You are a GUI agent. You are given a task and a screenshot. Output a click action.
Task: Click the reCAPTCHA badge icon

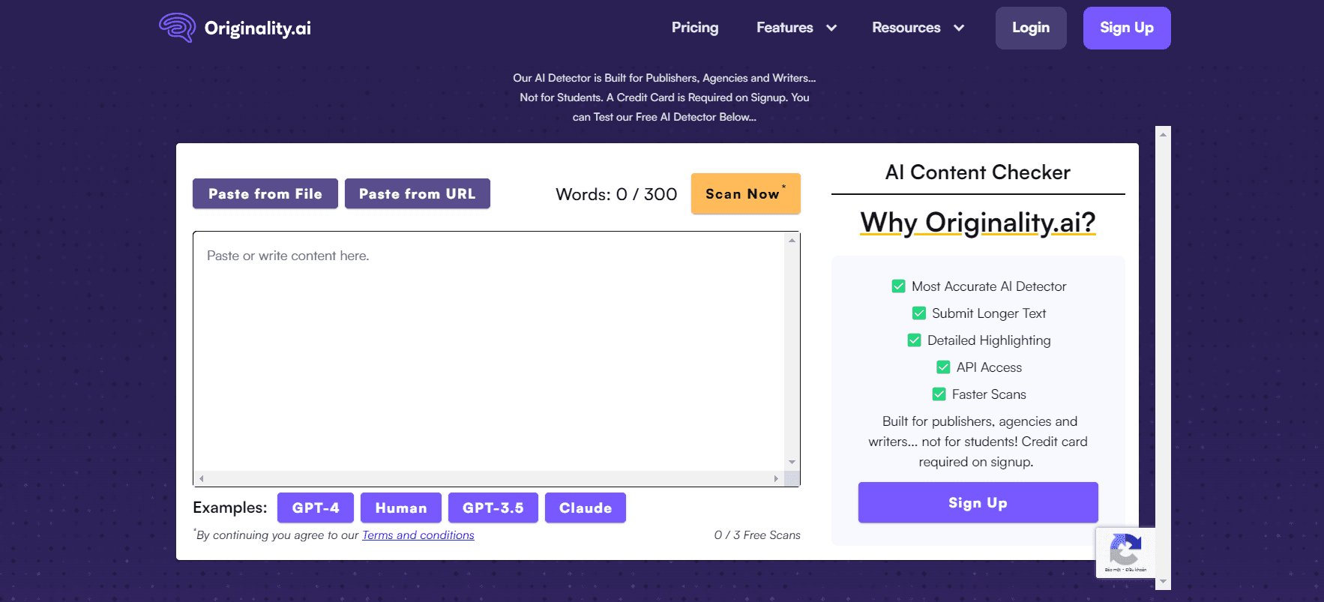pyautogui.click(x=1125, y=552)
